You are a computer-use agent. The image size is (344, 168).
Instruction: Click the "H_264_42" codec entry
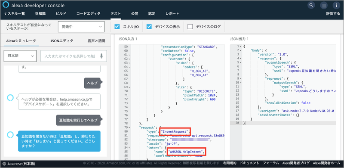click(199, 71)
